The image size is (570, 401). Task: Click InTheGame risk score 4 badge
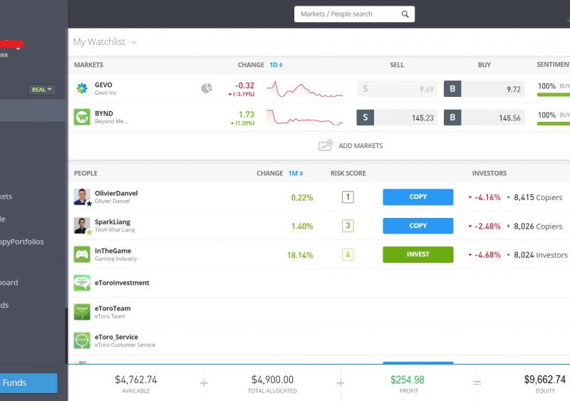[348, 254]
